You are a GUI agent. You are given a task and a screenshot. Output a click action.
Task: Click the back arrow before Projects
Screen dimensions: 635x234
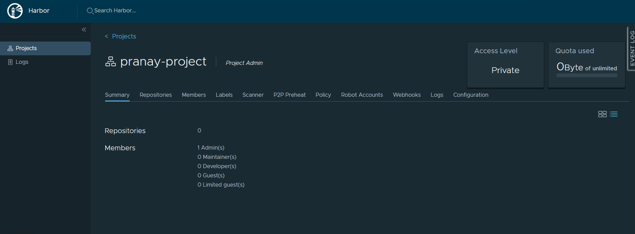point(106,36)
